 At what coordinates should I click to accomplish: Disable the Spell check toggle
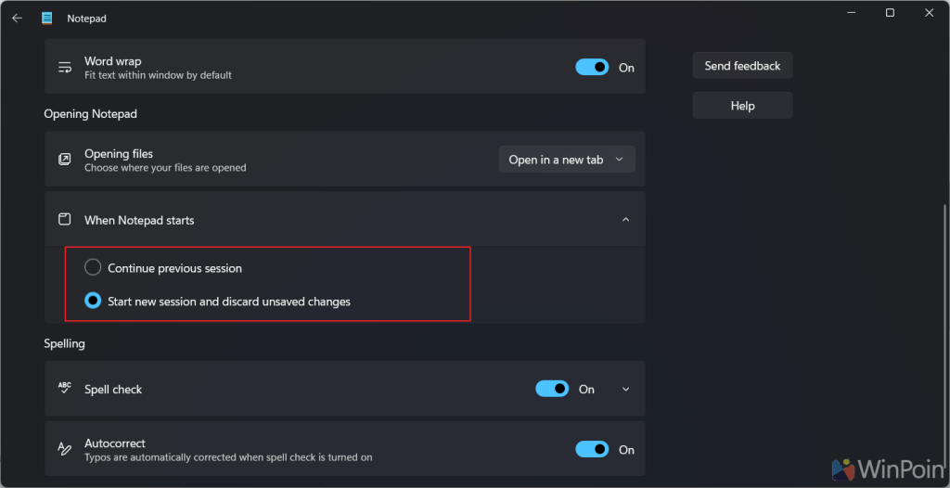tap(552, 389)
